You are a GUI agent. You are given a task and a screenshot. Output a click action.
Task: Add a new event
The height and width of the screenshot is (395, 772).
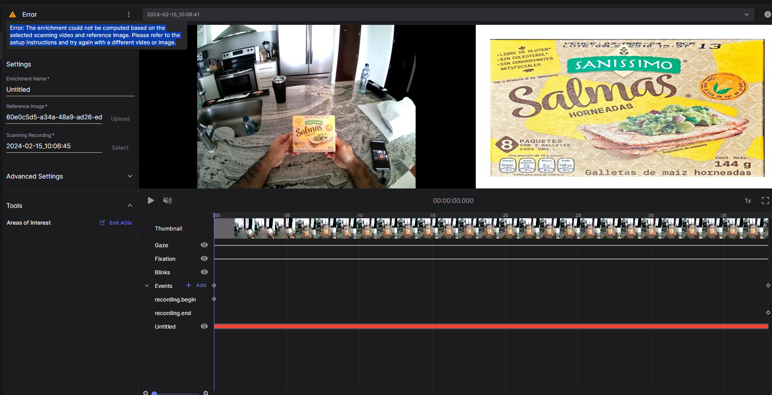tap(196, 285)
